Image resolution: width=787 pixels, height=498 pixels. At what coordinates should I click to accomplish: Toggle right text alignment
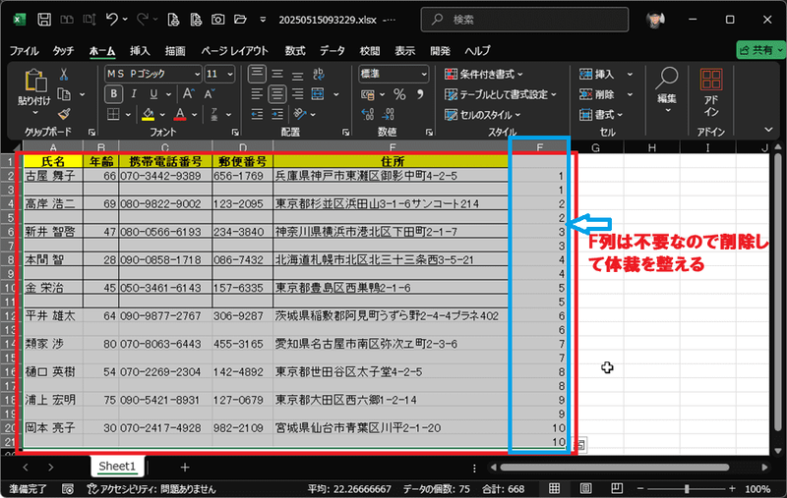(298, 94)
